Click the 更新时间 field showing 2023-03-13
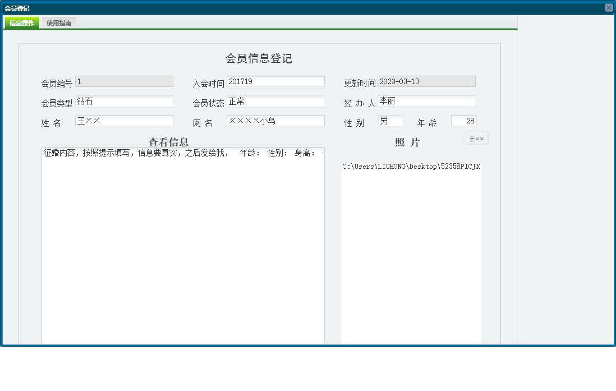616x391 pixels. (426, 81)
